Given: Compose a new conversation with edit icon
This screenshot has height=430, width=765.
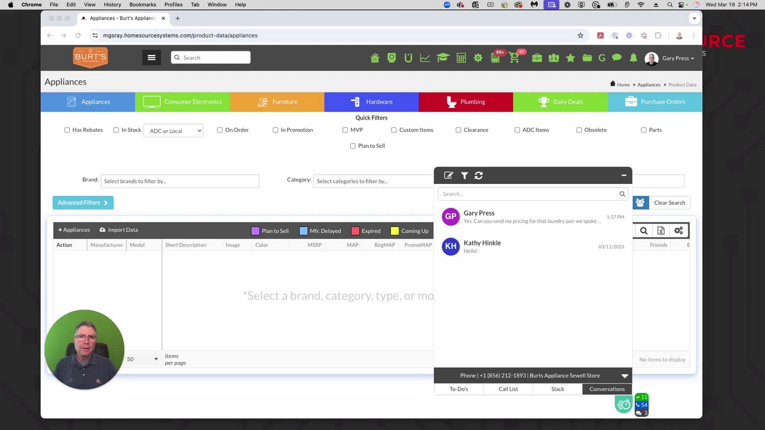Looking at the screenshot, I should 449,176.
